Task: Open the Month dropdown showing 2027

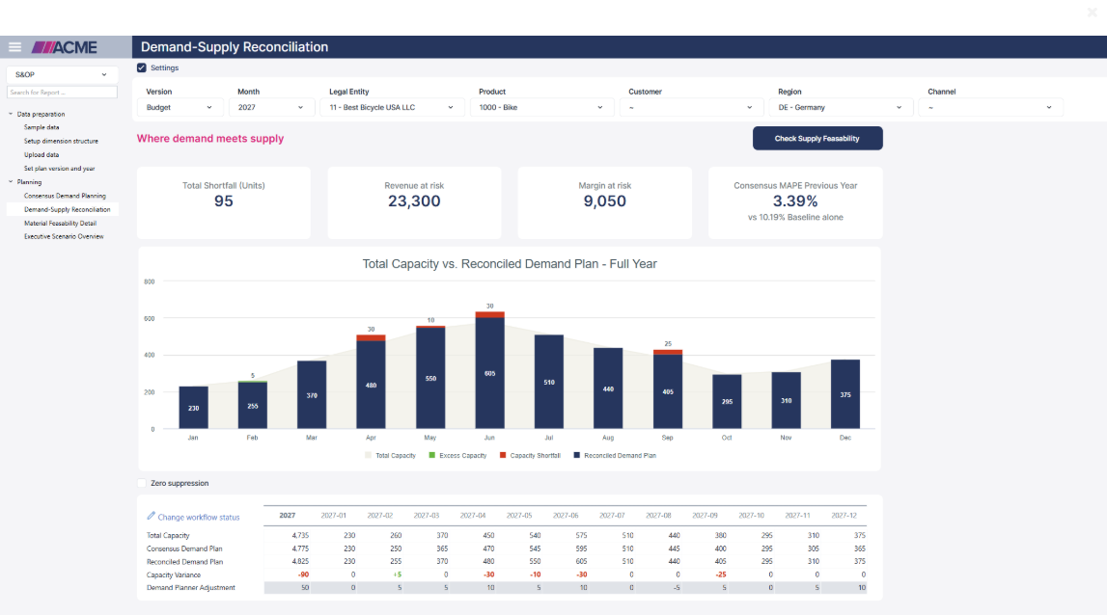Action: pos(271,107)
